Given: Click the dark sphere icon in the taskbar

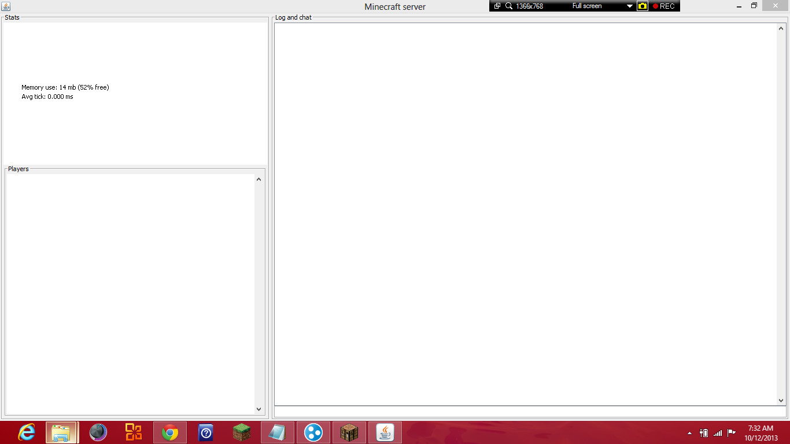Looking at the screenshot, I should tap(98, 432).
